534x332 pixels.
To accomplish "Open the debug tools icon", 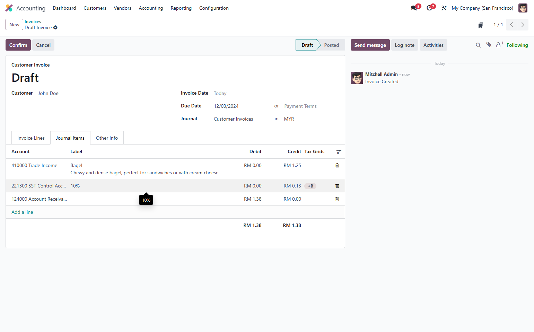I will 444,8.
